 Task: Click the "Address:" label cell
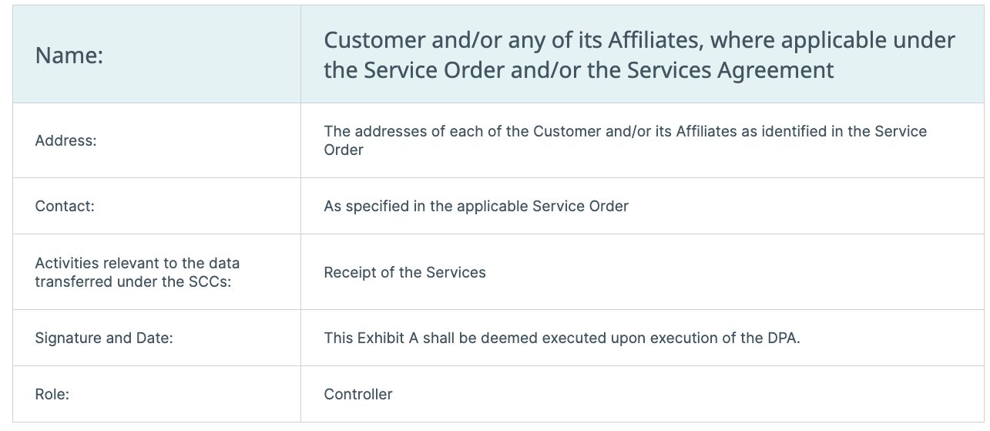[x=156, y=140]
